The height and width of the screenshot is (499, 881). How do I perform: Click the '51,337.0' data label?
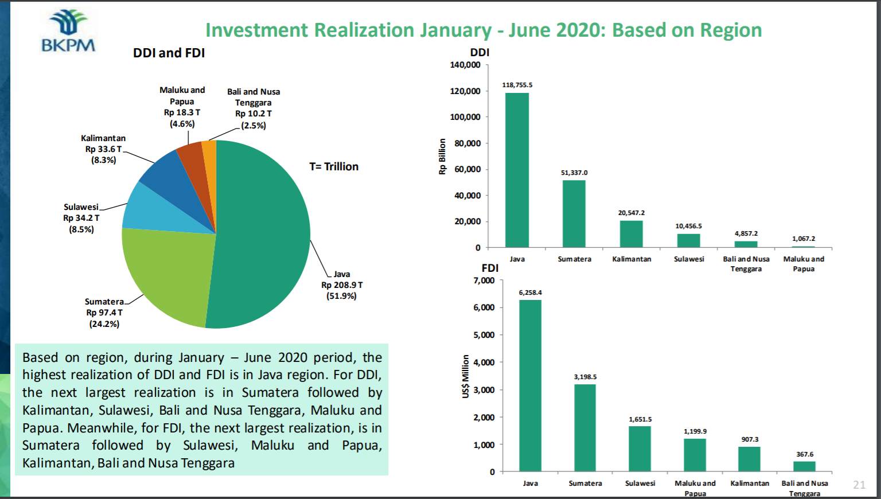(x=574, y=173)
